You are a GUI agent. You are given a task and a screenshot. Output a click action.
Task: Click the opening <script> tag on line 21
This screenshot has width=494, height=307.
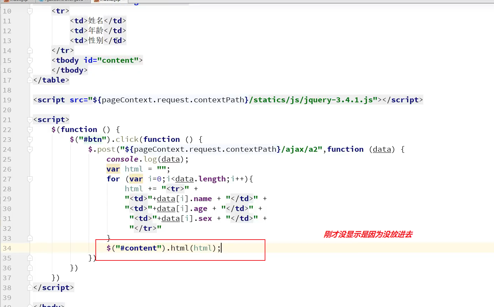tap(51, 120)
